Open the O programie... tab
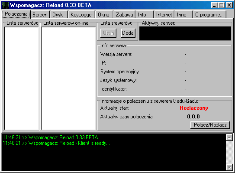 pyautogui.click(x=209, y=15)
